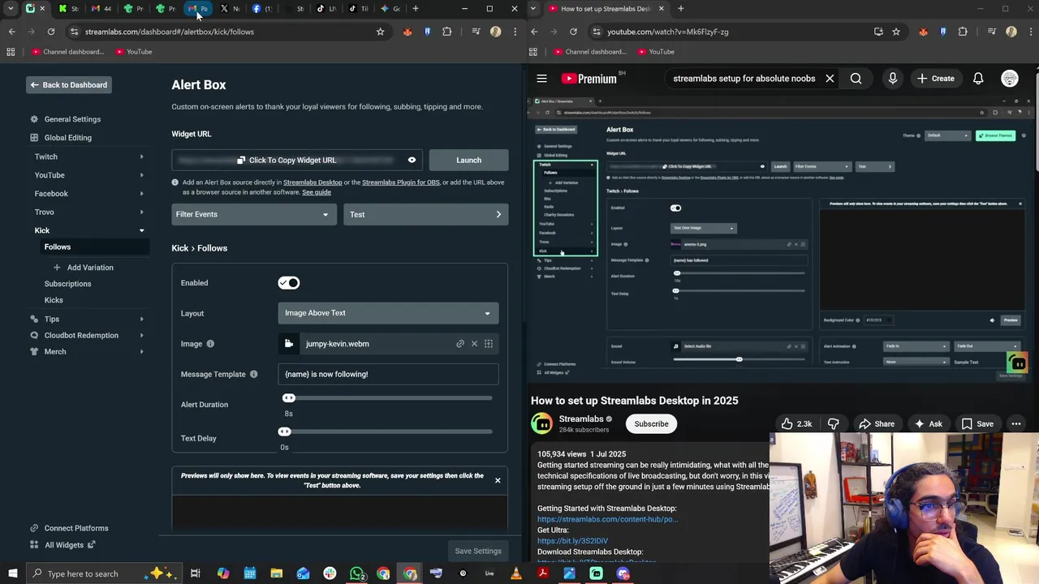Select Kicks under Kick
The height and width of the screenshot is (584, 1039).
54,300
